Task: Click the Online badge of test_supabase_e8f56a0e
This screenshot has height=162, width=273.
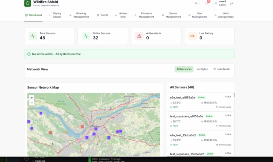Action: click(209, 116)
